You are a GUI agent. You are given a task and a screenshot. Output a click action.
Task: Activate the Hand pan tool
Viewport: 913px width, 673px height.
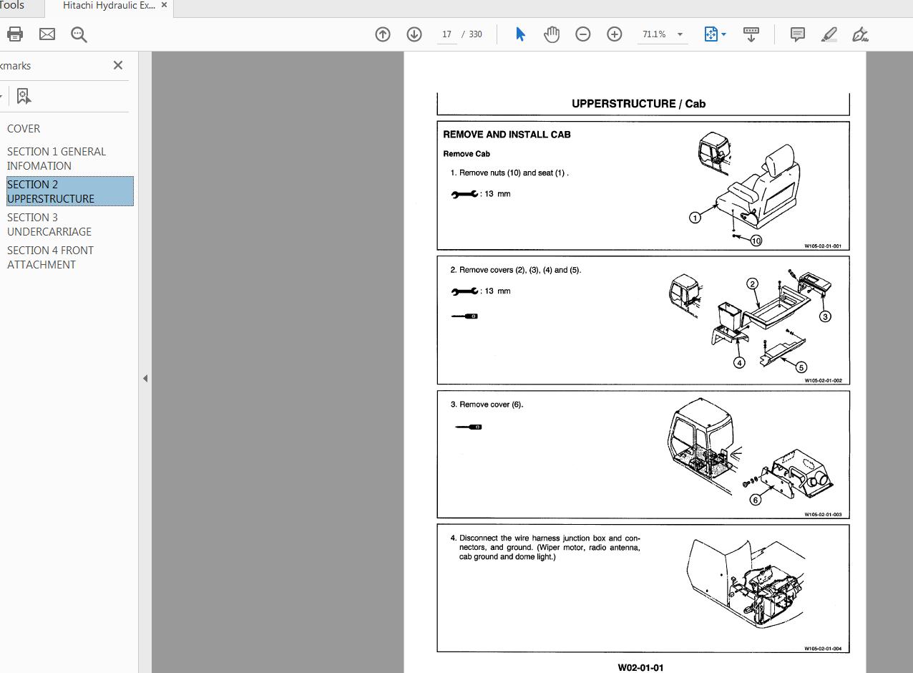click(552, 34)
